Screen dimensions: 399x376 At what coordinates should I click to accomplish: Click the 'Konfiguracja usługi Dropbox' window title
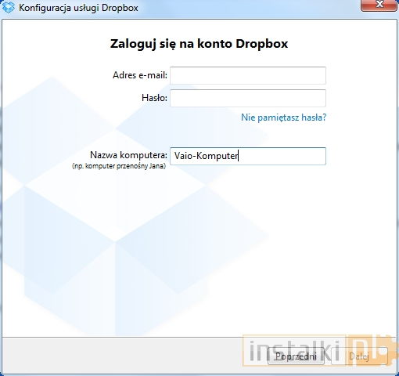click(78, 8)
